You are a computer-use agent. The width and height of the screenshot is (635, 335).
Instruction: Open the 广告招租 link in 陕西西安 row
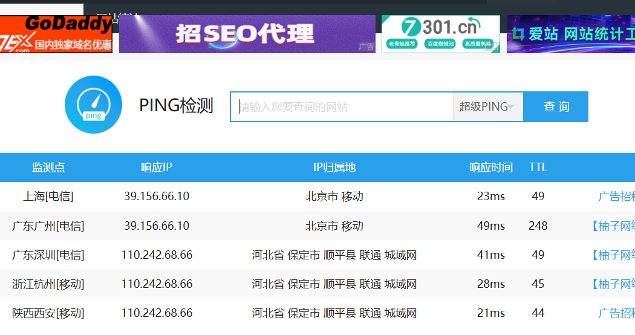pyautogui.click(x=616, y=313)
